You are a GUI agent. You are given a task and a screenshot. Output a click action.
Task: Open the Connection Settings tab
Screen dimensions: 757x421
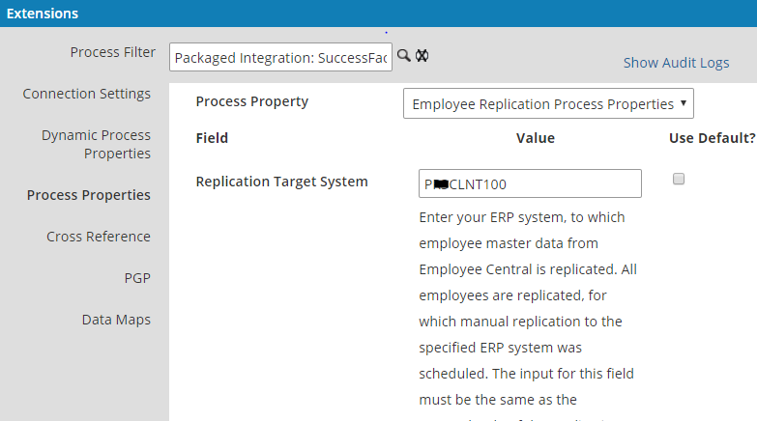[86, 94]
